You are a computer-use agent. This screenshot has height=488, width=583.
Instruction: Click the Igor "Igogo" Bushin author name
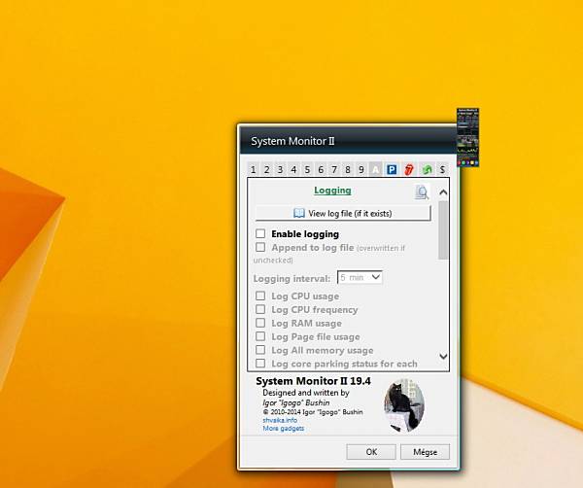click(296, 402)
